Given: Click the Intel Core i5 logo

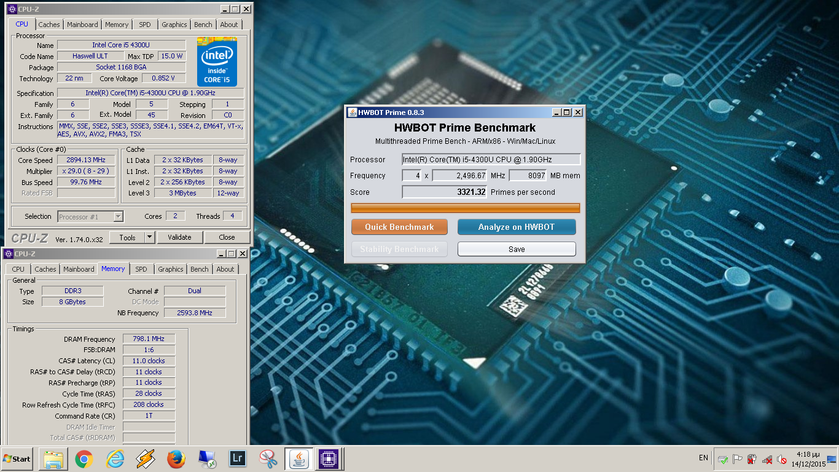Looking at the screenshot, I should pos(217,61).
